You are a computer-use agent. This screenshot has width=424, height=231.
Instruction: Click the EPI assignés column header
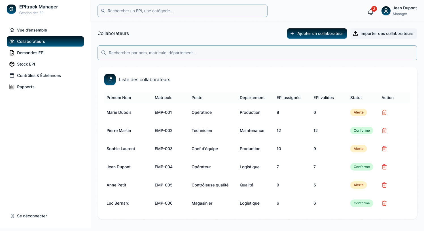(x=289, y=98)
